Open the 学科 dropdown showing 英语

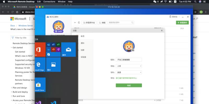129,73
